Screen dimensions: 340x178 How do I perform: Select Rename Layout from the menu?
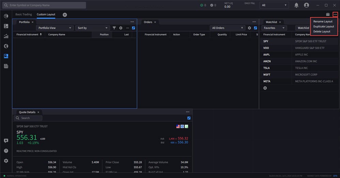(323, 21)
